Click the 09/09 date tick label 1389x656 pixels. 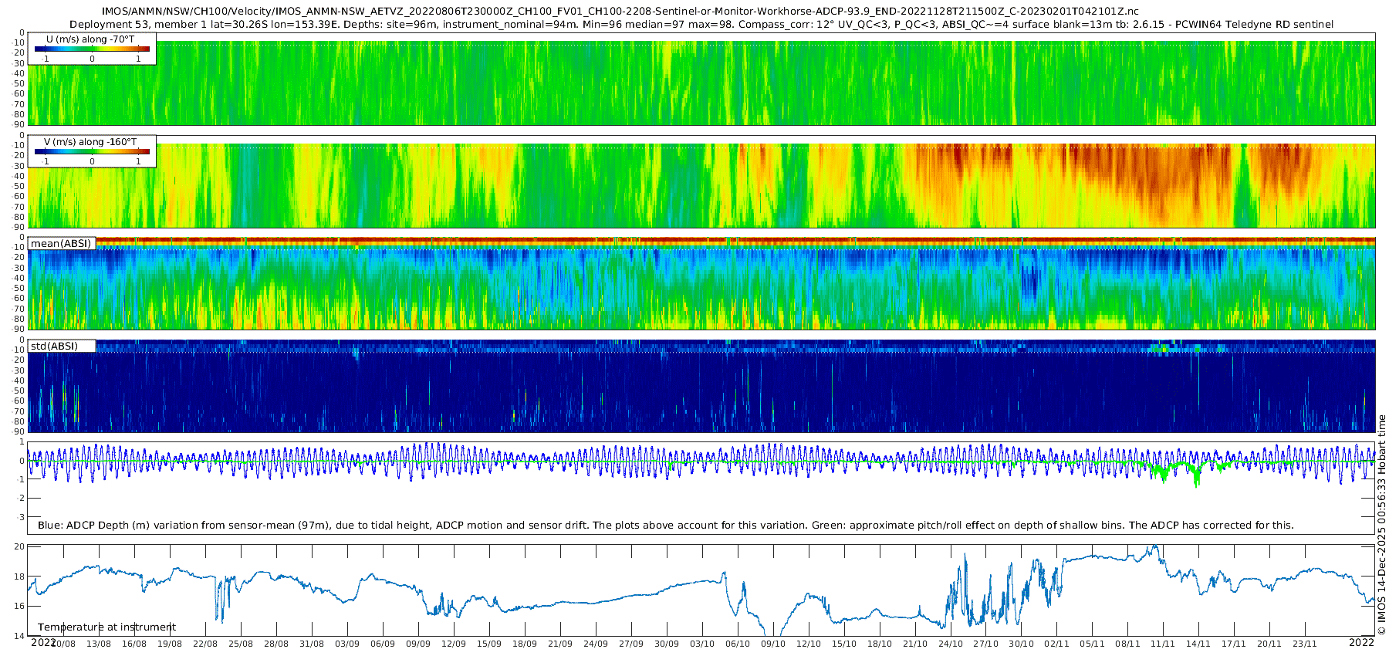pos(418,644)
